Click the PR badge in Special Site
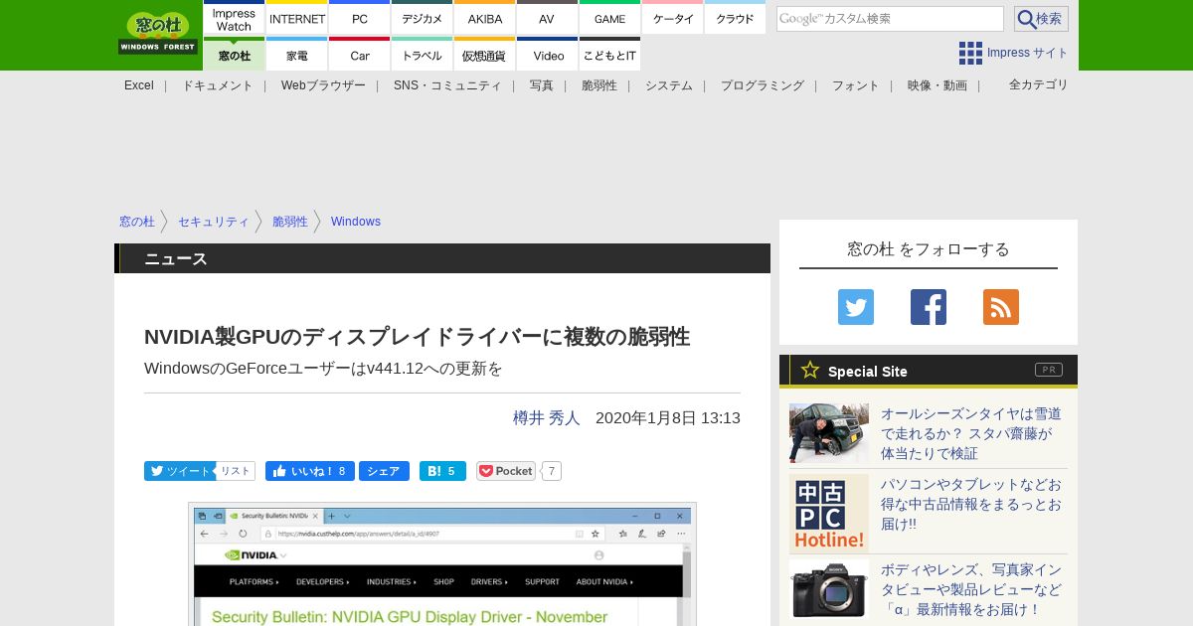 coord(1049,370)
